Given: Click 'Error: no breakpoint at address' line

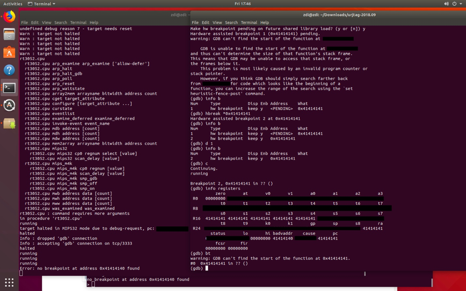Looking at the screenshot, I should [79, 269].
